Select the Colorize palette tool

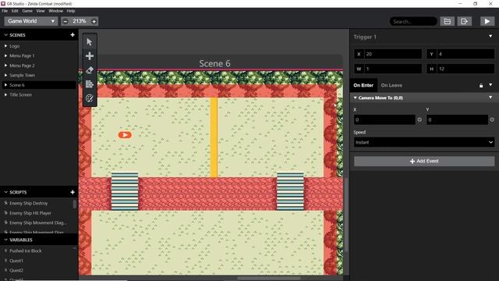click(x=90, y=98)
